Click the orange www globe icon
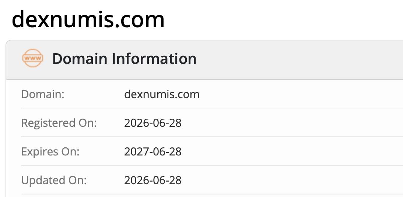403x197 pixels. (x=33, y=58)
